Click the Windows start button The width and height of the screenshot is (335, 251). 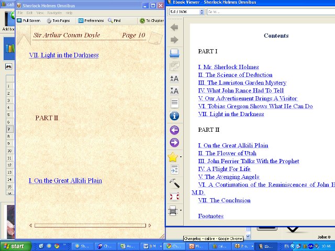(x=16, y=246)
